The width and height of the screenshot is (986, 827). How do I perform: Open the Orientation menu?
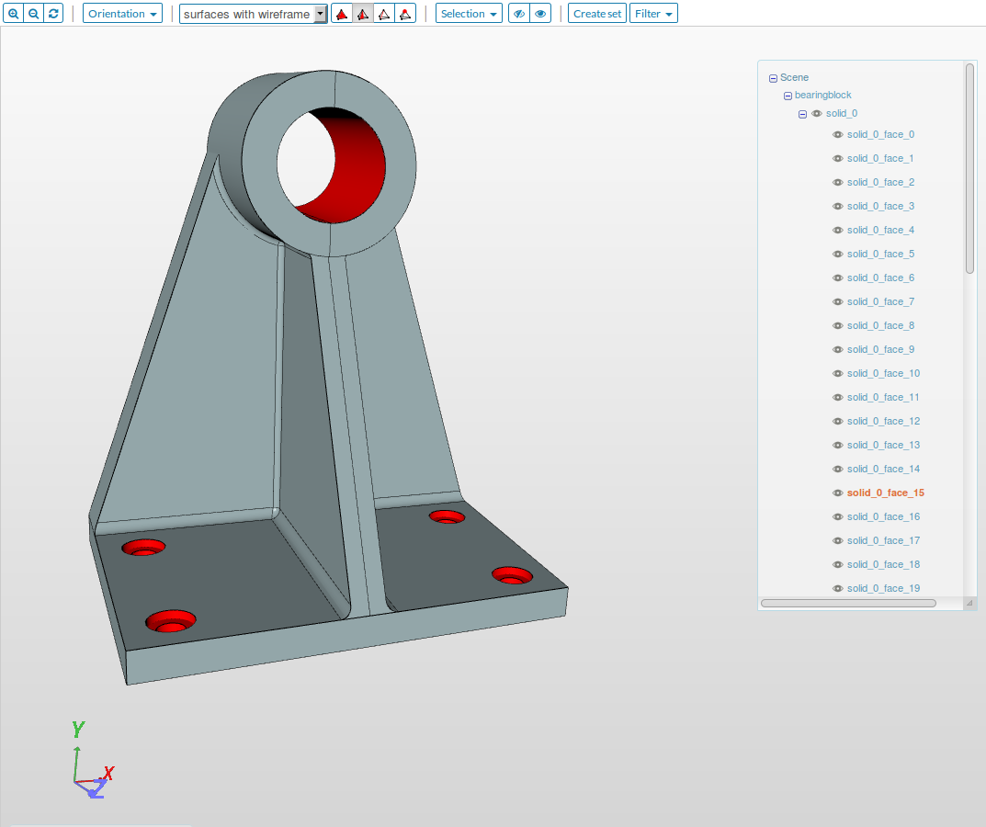(x=122, y=14)
